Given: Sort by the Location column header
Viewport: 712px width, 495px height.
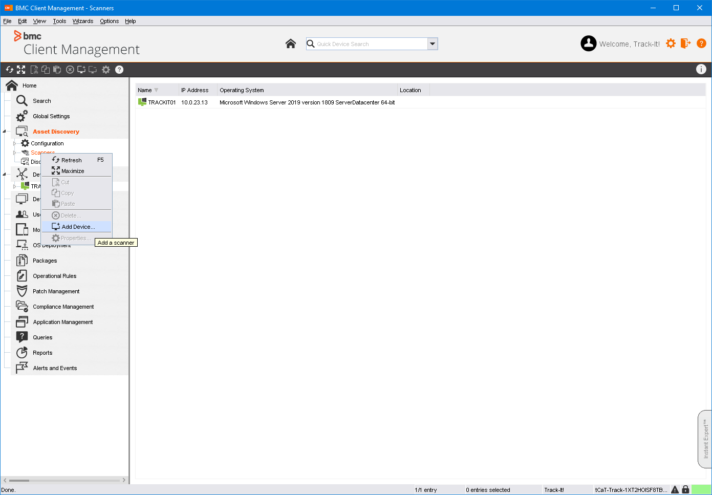Looking at the screenshot, I should [x=414, y=90].
